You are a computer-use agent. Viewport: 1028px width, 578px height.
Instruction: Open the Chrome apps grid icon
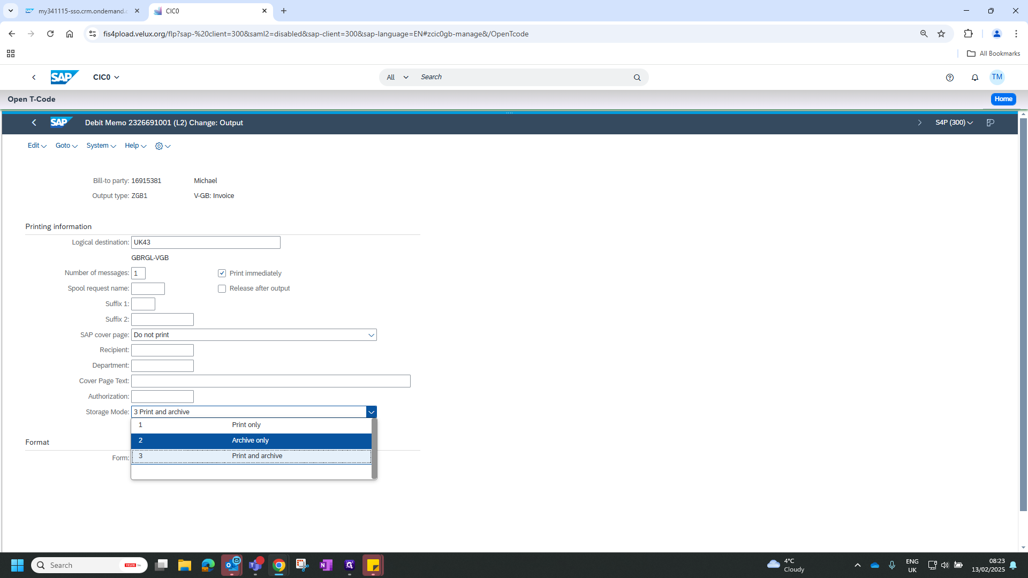tap(11, 54)
